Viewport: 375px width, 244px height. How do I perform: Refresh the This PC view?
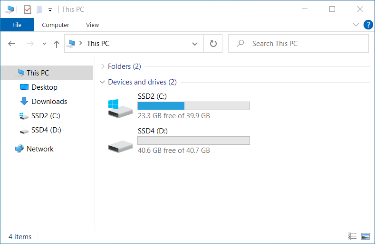click(213, 44)
